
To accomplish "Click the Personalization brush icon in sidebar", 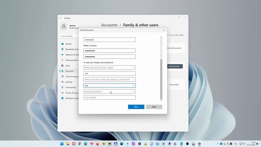I will [62, 60].
